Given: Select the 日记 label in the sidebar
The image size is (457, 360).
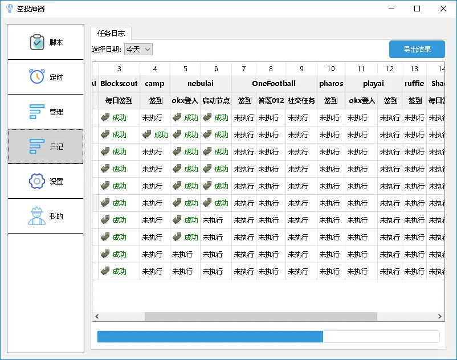Looking at the screenshot, I should point(56,146).
